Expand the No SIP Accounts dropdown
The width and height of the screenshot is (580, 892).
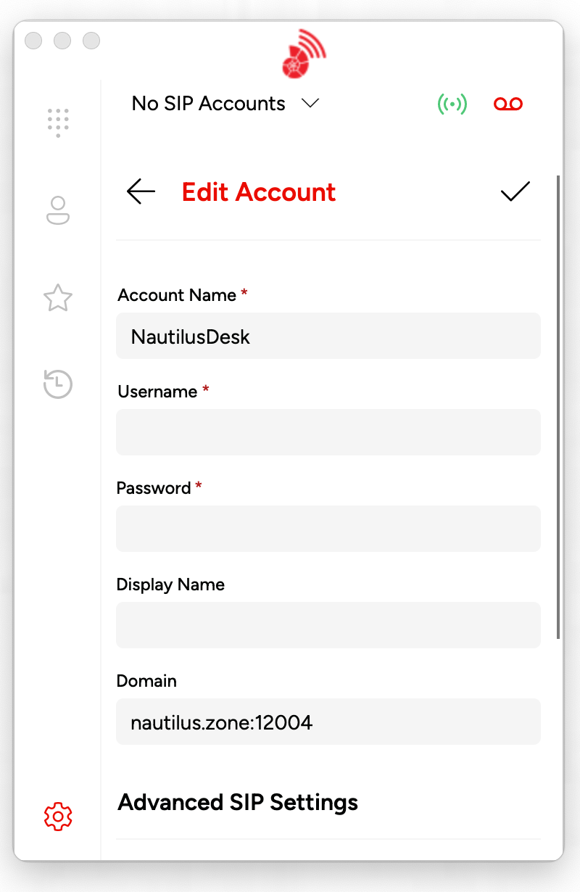coord(225,104)
